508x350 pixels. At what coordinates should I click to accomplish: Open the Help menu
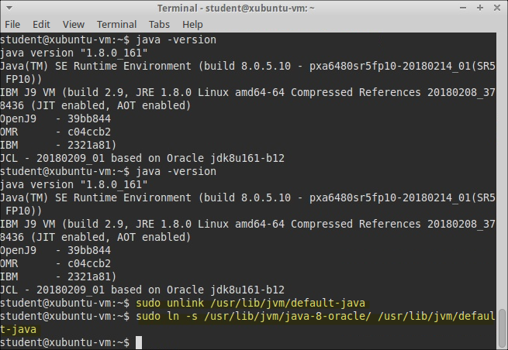[x=192, y=24]
